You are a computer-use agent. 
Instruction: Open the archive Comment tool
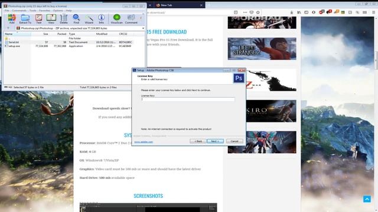pos(131,19)
